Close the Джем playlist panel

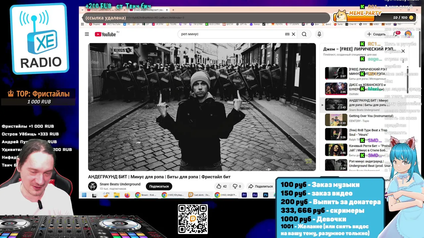pyautogui.click(x=403, y=51)
